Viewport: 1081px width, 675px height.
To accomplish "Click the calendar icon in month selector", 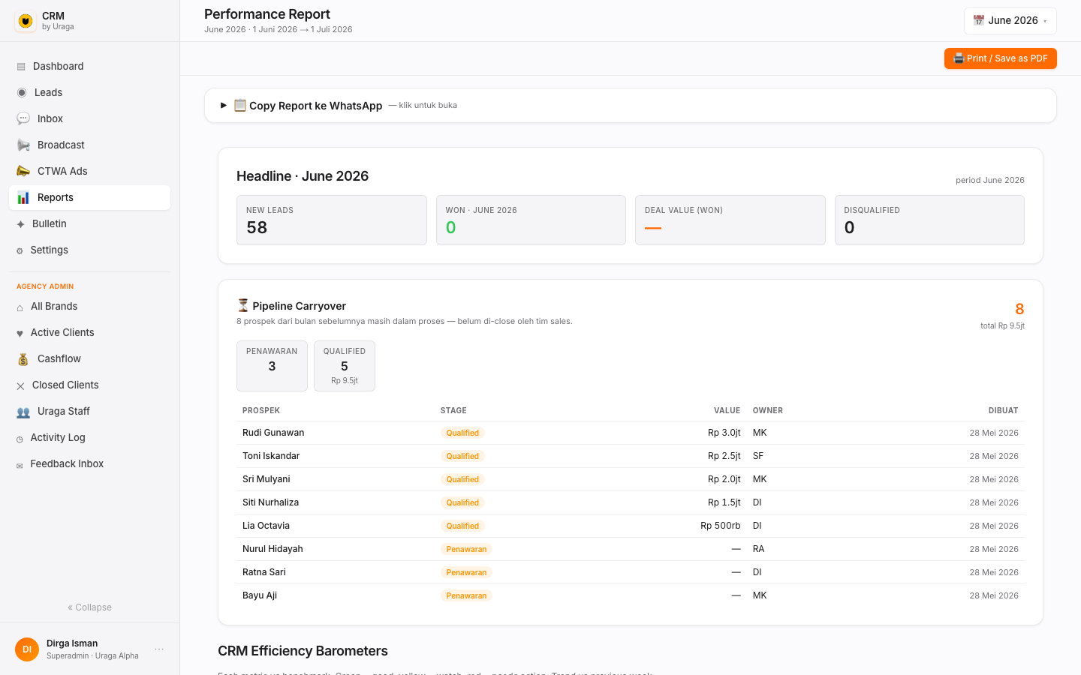I will [979, 20].
